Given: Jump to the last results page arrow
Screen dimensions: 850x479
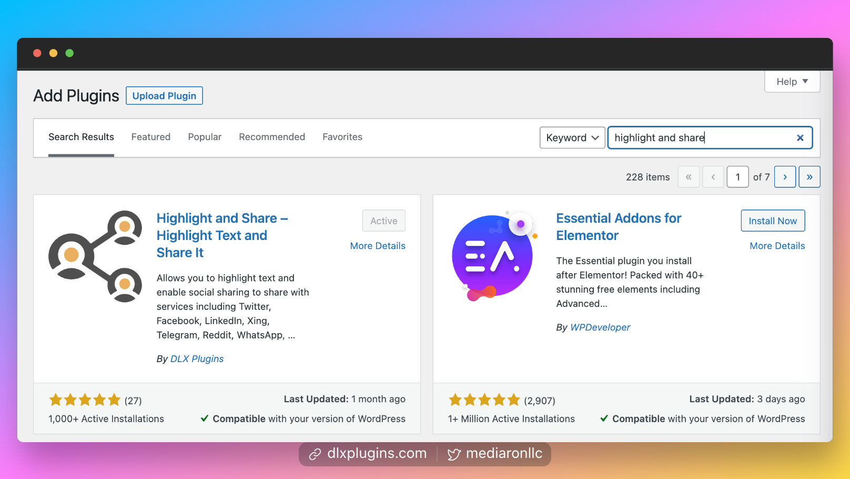Looking at the screenshot, I should 809,177.
